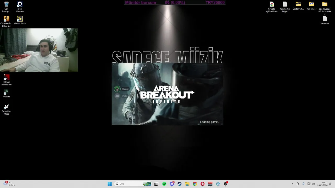Expand the hidden system tray icons chevron
Viewport: 335px width, 188px height.
click(x=292, y=184)
